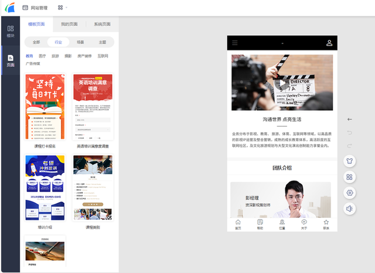Click the user profile icon in preview header
375x273 pixels.
coord(329,43)
